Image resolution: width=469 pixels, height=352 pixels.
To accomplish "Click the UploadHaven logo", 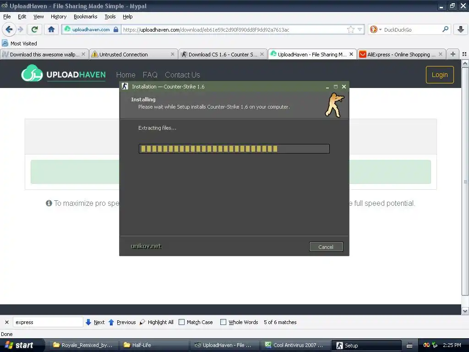I will 63,74.
